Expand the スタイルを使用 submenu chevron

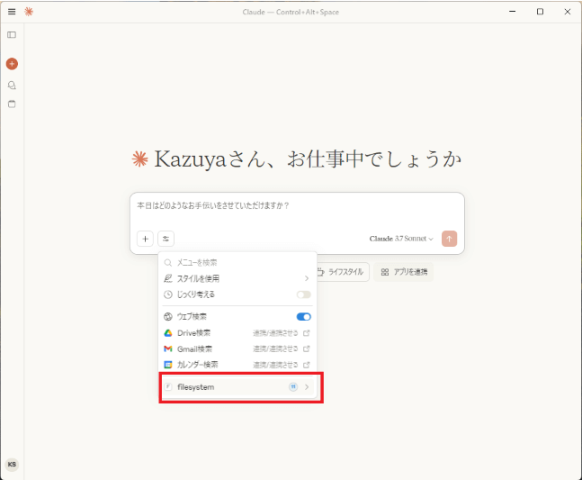(307, 278)
